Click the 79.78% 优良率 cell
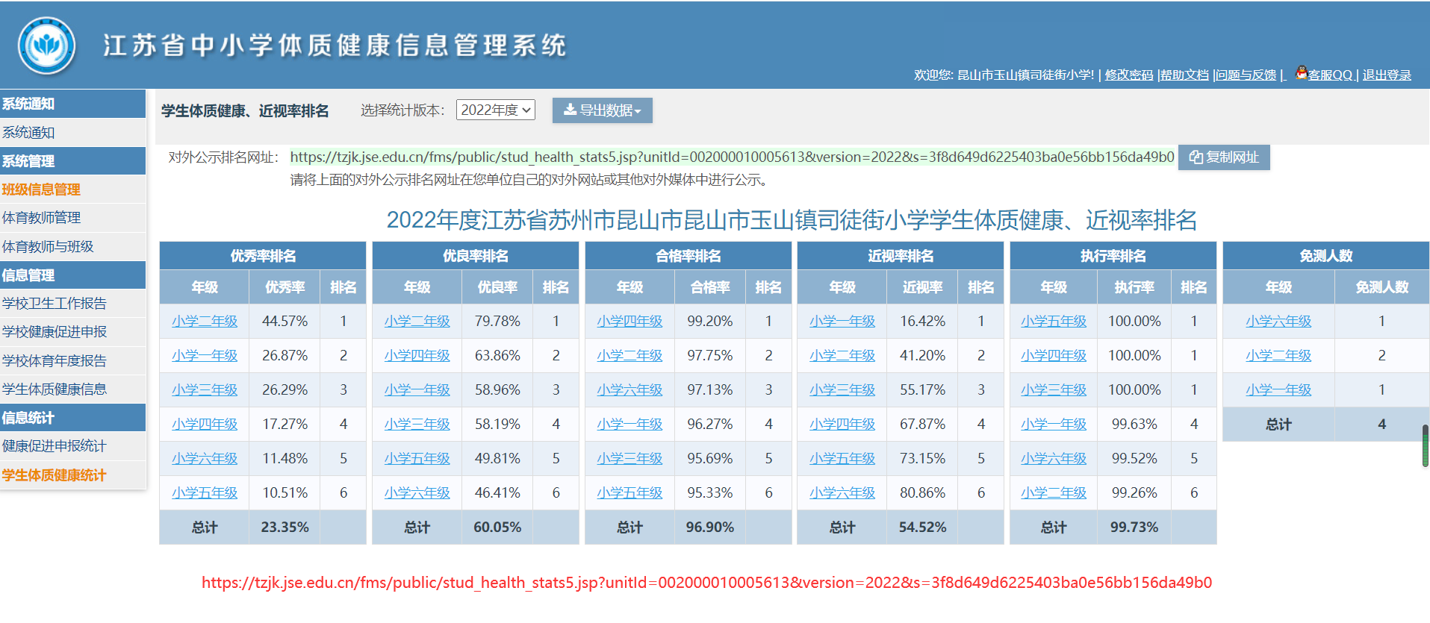The height and width of the screenshot is (623, 1430). click(x=497, y=322)
